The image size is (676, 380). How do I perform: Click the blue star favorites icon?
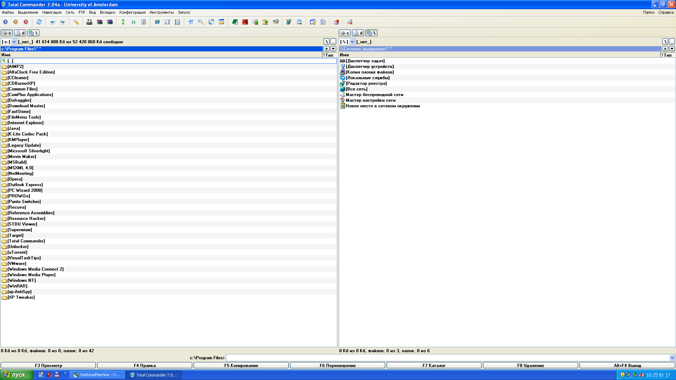coord(191,22)
